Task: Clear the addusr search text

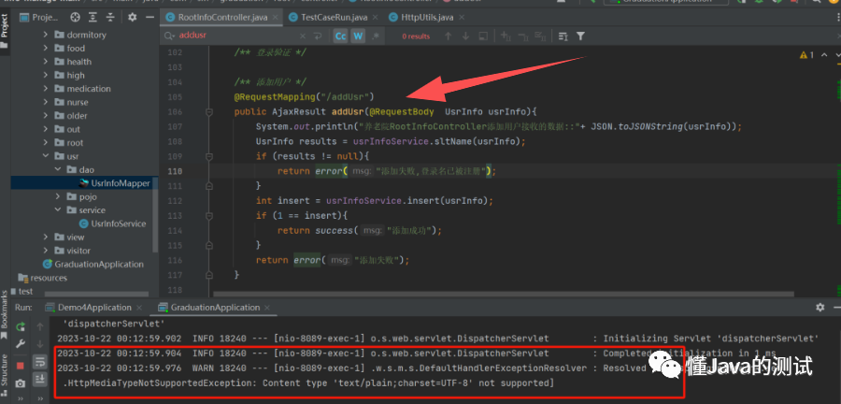Action: 303,36
